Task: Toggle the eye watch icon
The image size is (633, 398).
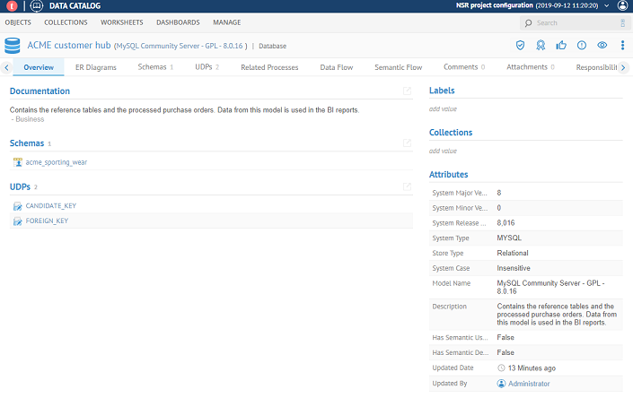Action: 602,45
